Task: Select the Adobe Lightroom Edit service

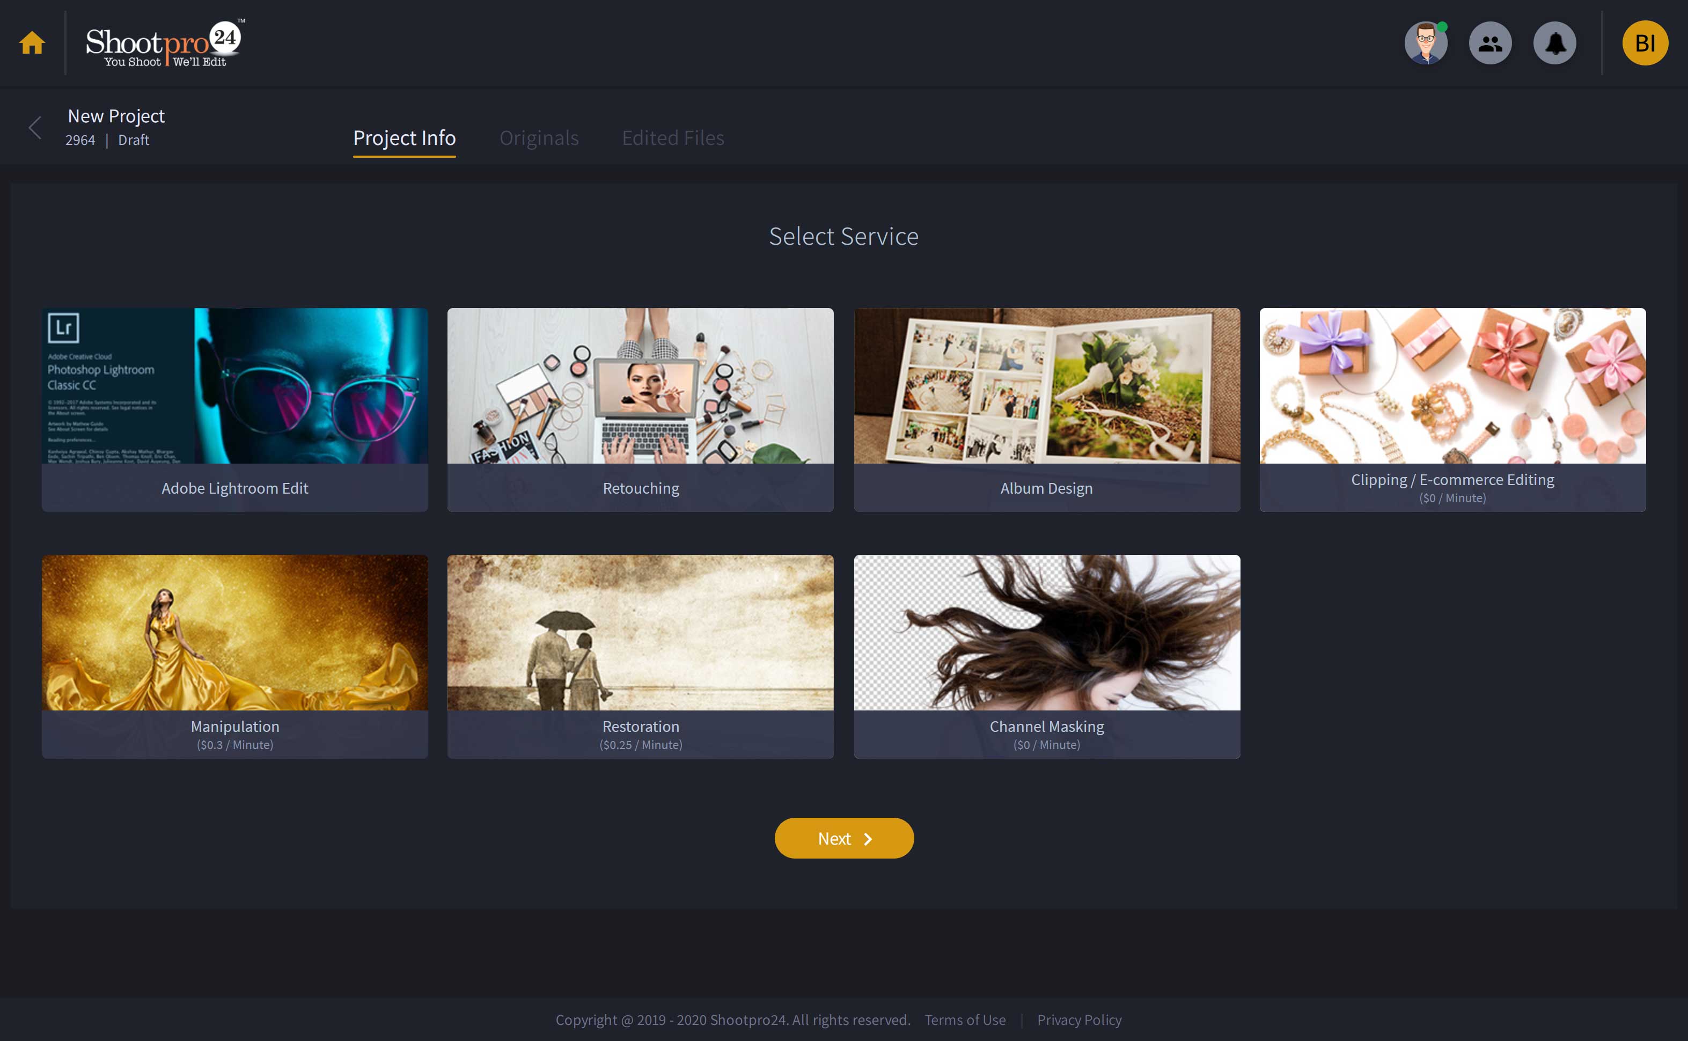Action: pyautogui.click(x=234, y=409)
